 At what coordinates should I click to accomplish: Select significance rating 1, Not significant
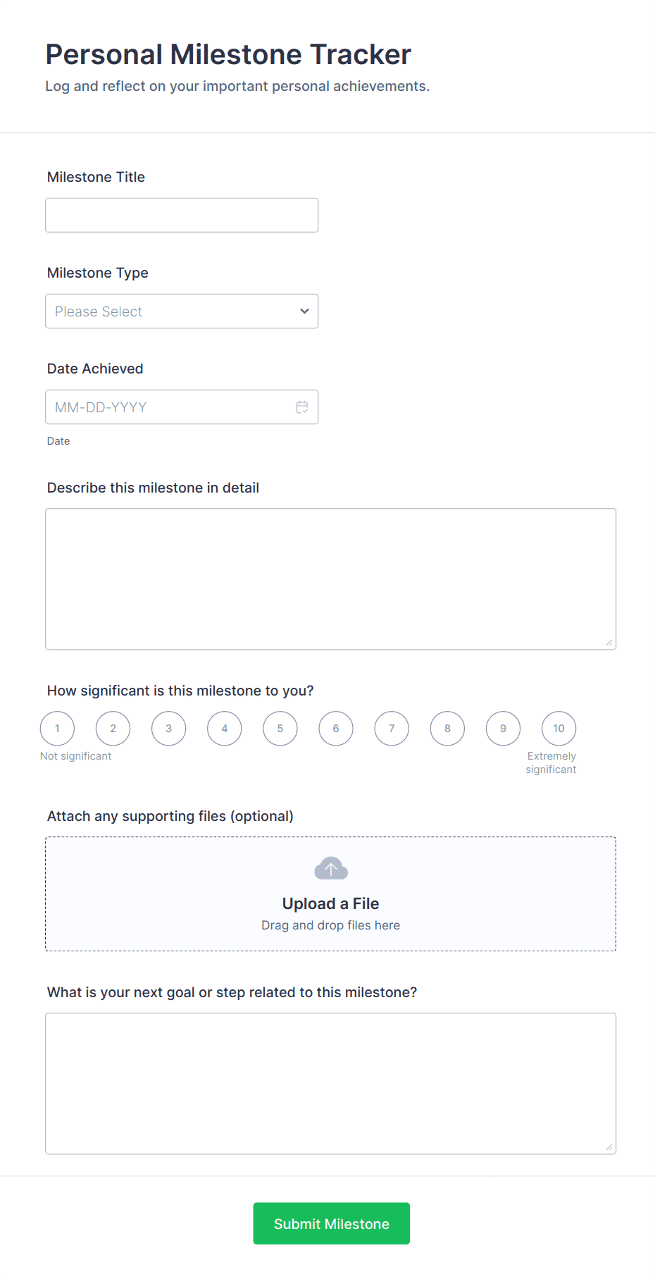point(57,728)
